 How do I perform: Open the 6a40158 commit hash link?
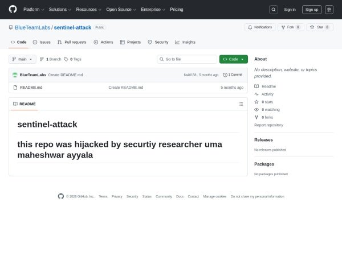[x=190, y=75]
